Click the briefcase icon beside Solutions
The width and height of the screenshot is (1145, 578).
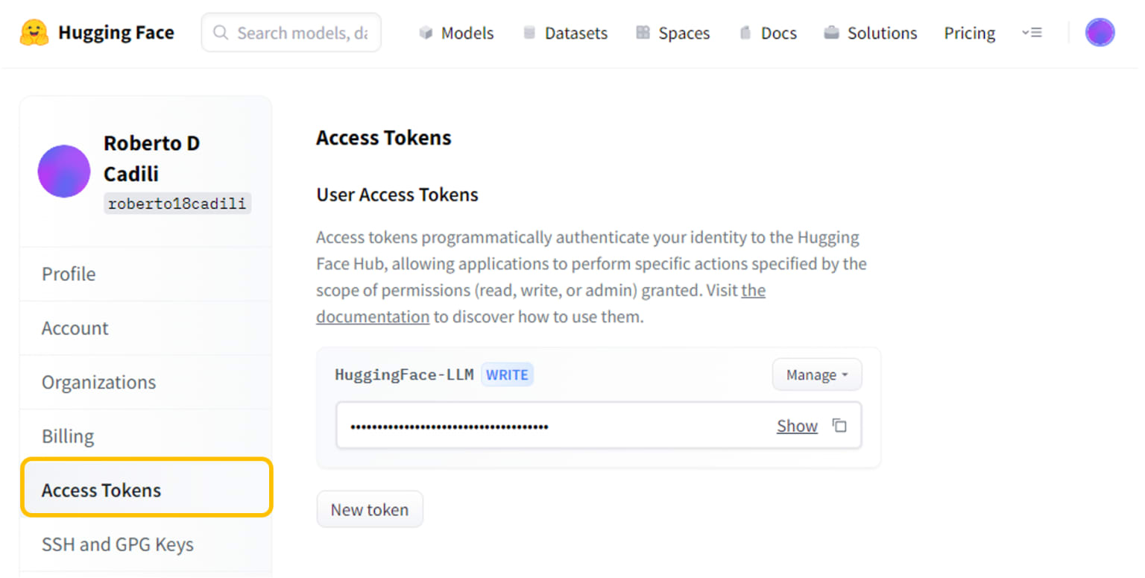(831, 33)
